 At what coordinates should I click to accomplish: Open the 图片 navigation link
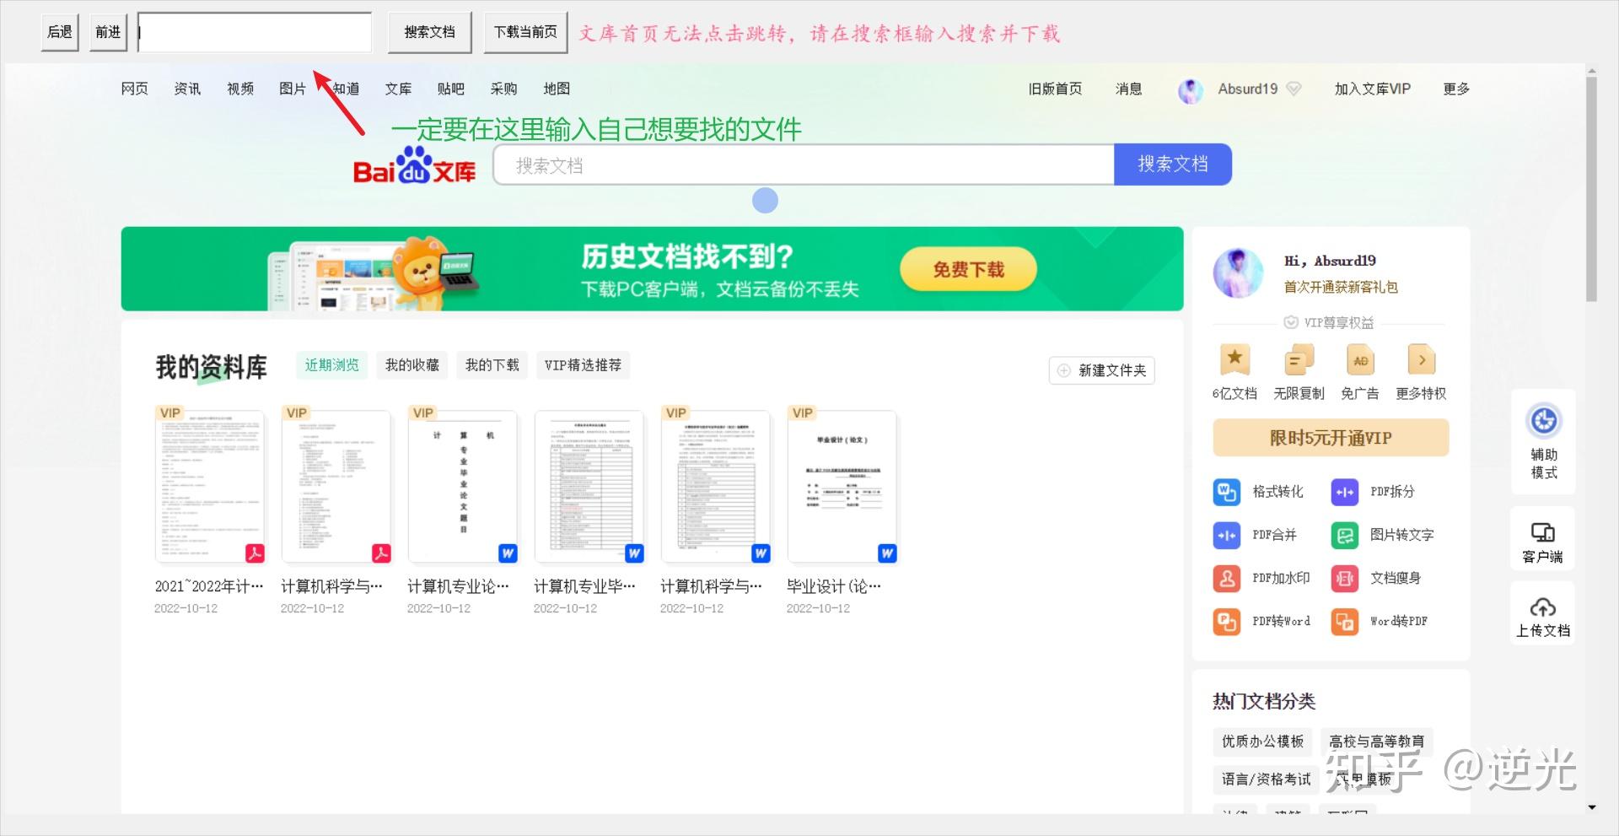[293, 89]
